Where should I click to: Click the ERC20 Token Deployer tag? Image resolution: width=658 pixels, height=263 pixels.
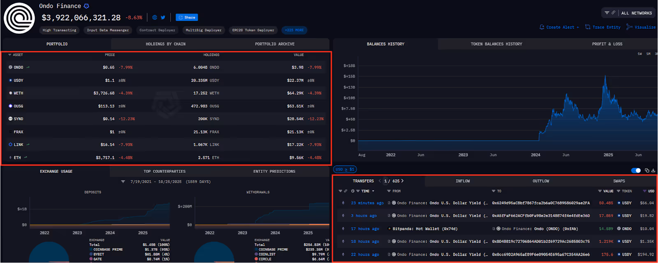pyautogui.click(x=253, y=30)
